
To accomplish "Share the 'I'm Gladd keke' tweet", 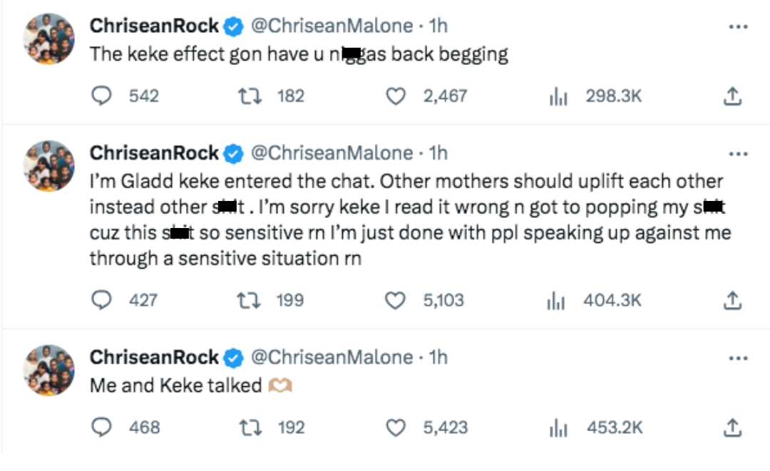I will 732,301.
